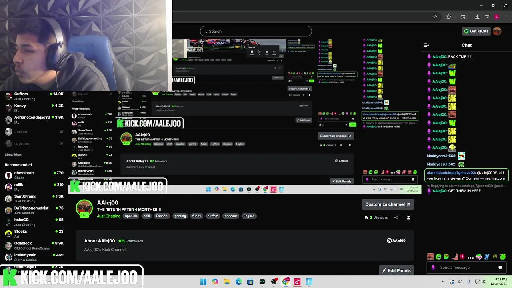Open SamXFrank recommended channel
The height and width of the screenshot is (288, 512).
(34, 198)
